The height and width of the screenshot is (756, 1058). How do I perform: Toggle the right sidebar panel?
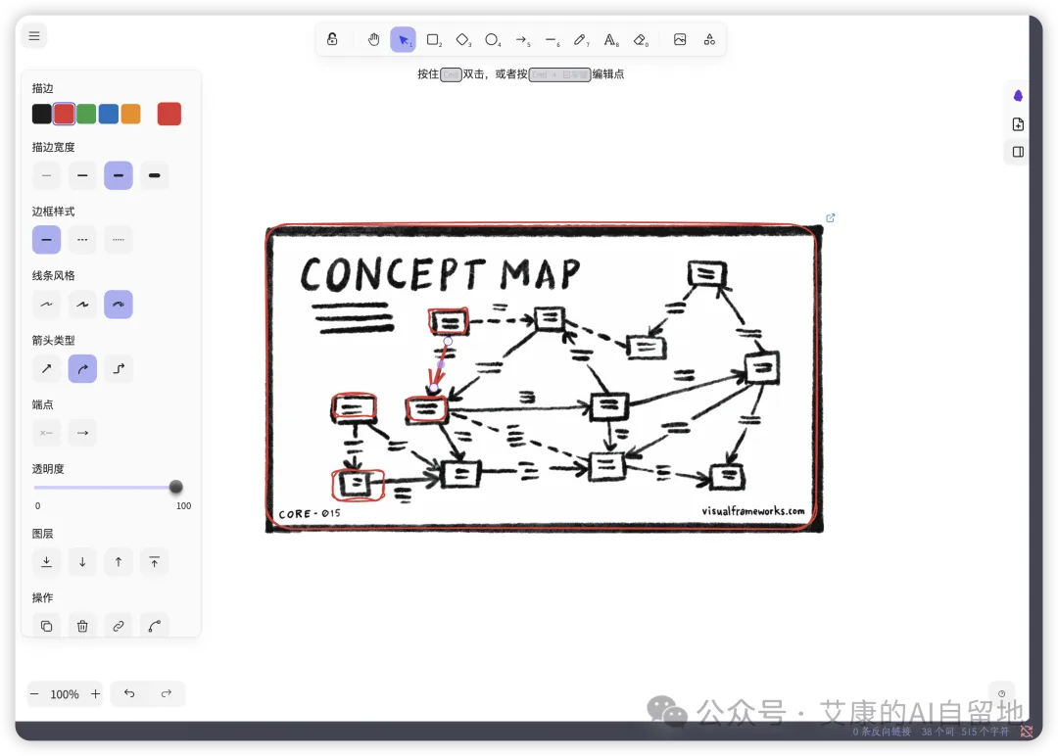pyautogui.click(x=1018, y=152)
